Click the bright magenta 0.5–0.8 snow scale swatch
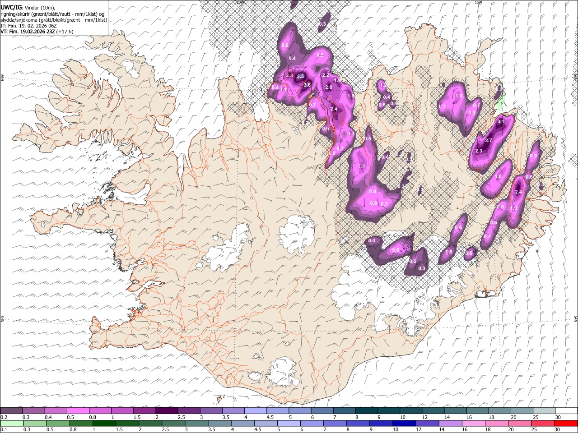This screenshot has height=433, width=578. coord(78,411)
